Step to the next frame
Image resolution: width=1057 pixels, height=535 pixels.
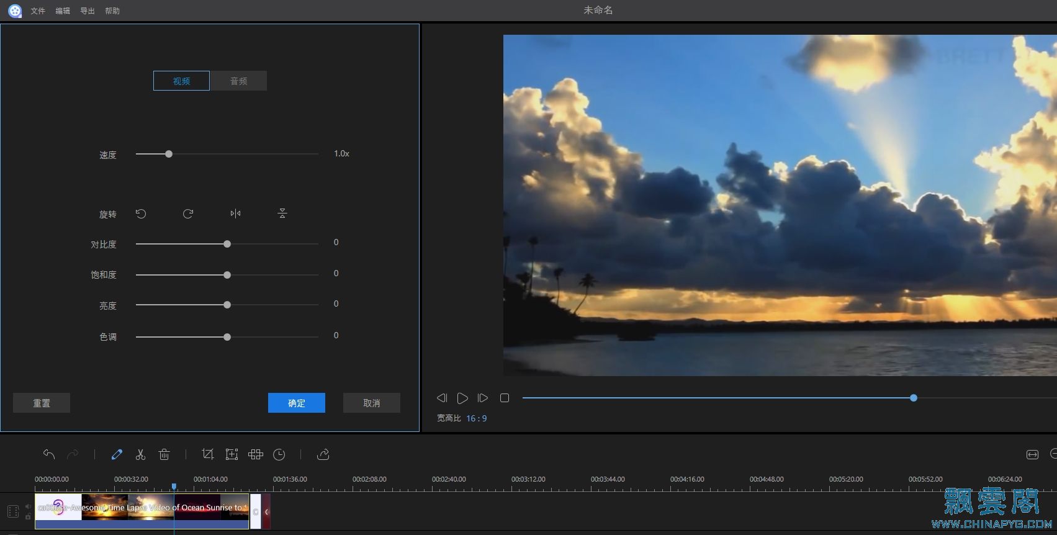483,398
